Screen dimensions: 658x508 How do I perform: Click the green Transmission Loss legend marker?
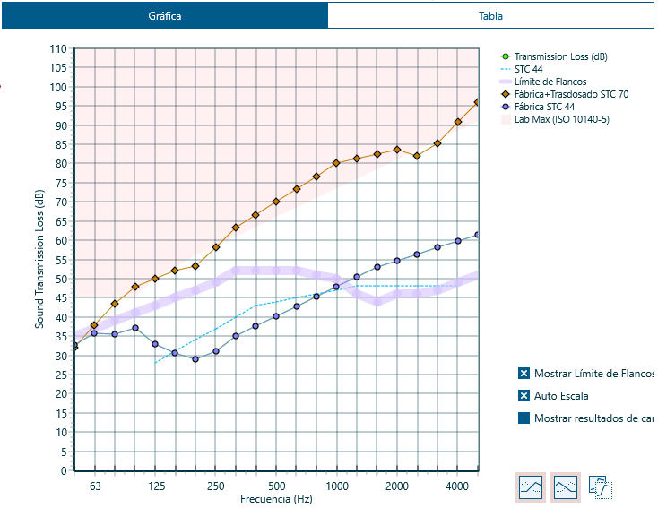click(505, 56)
